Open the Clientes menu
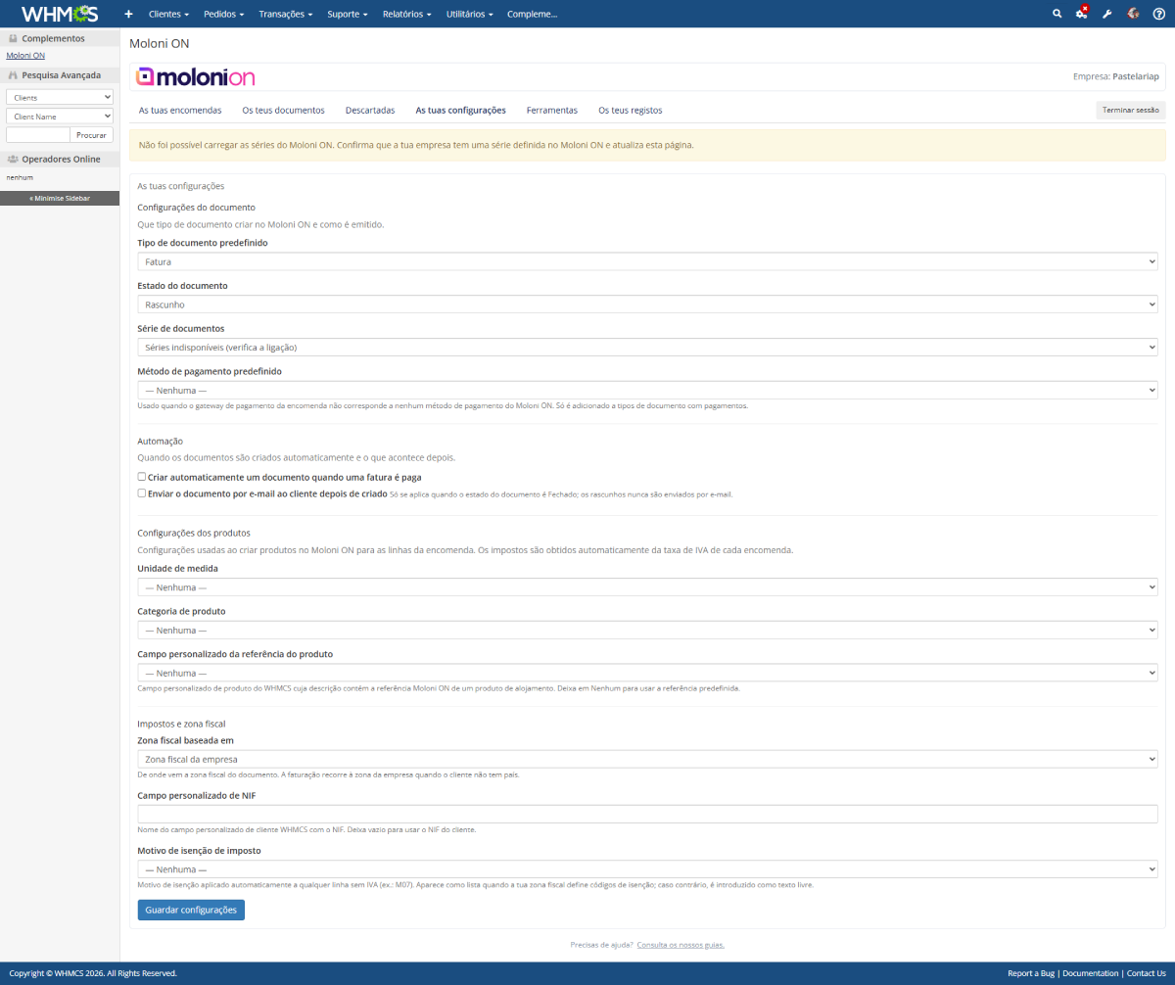 (x=168, y=14)
